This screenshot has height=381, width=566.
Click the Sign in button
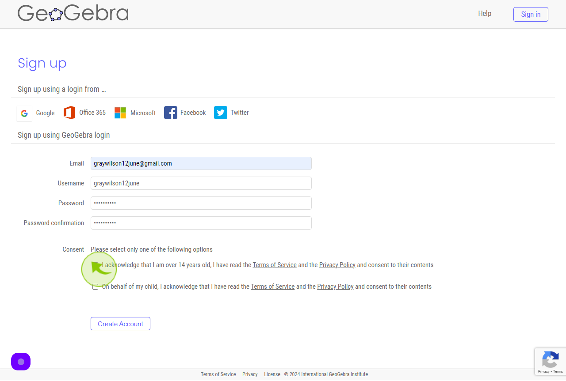(x=531, y=14)
